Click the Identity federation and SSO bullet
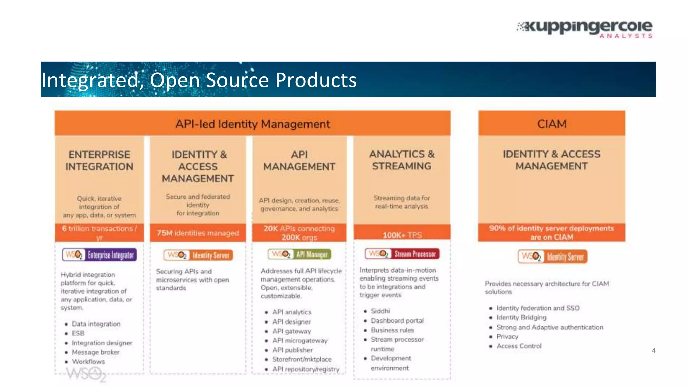 point(538,308)
